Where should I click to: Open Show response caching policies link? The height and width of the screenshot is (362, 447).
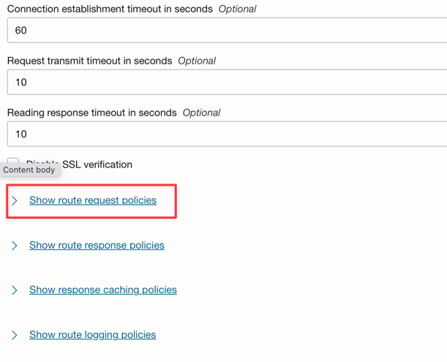click(x=103, y=290)
